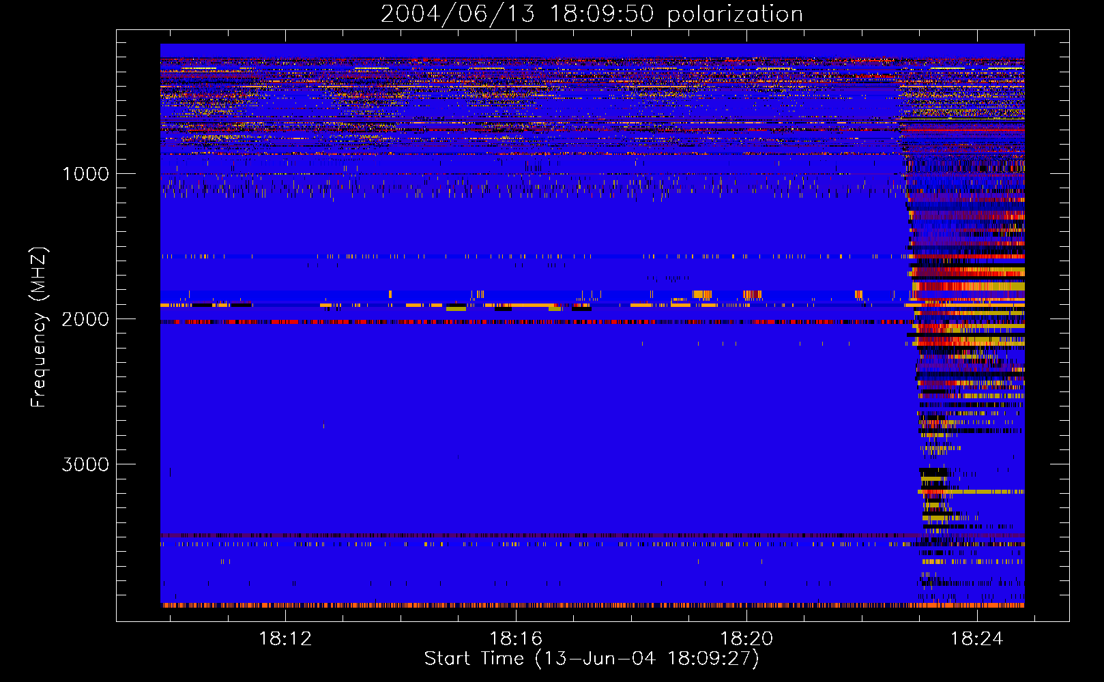
Task: Click the 18:24 time tick label
Action: point(977,638)
